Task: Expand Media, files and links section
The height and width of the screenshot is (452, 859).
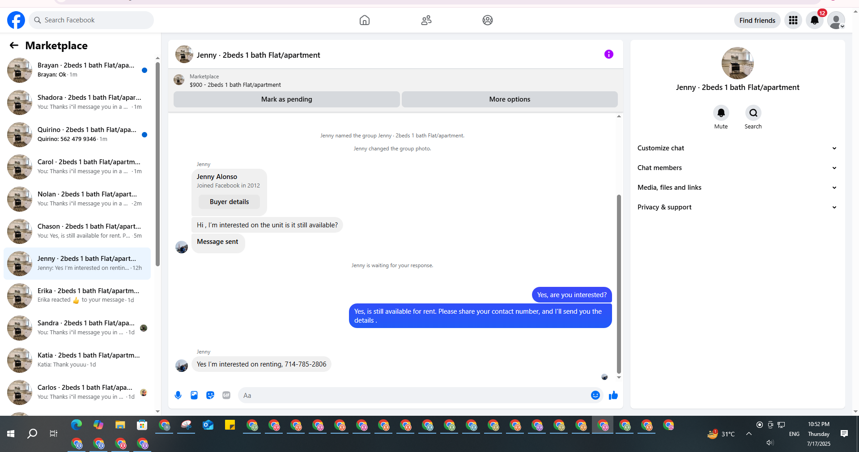Action: pos(737,188)
